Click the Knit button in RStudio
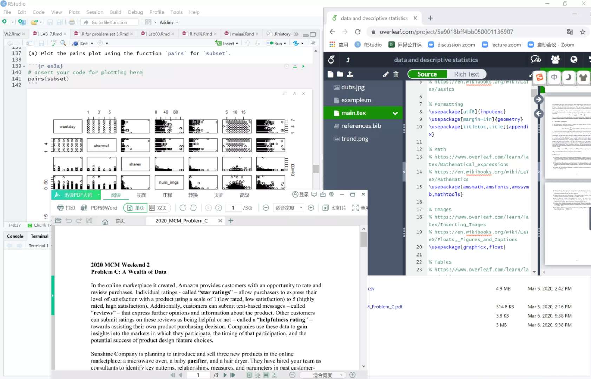Image resolution: width=591 pixels, height=379 pixels. 84,44
